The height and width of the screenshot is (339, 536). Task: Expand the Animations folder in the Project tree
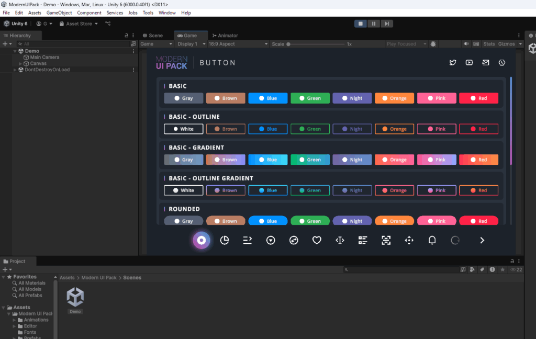point(14,320)
